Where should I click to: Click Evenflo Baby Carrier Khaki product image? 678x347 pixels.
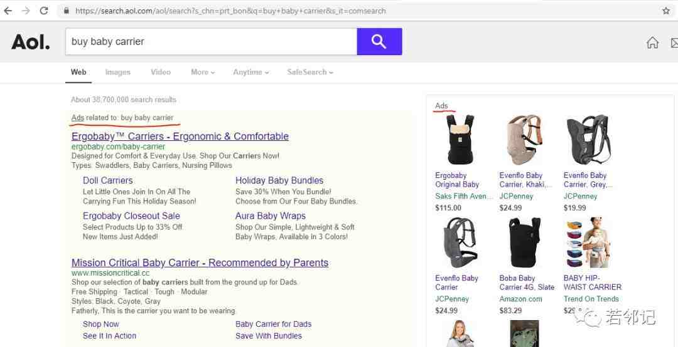pos(524,140)
